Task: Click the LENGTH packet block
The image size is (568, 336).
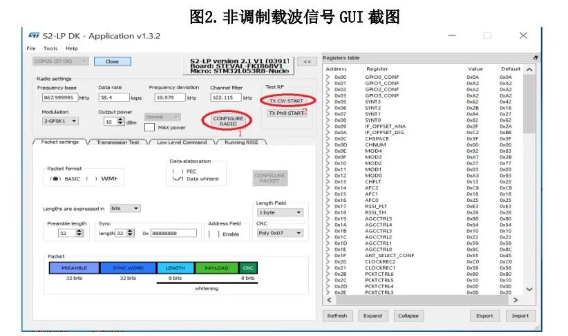Action: pyautogui.click(x=176, y=268)
